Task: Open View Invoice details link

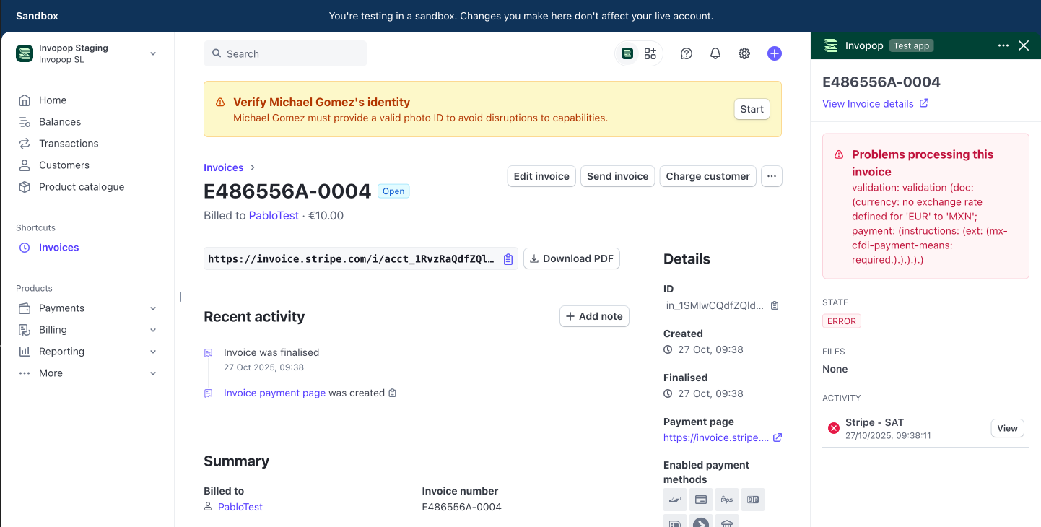Action: [x=869, y=103]
